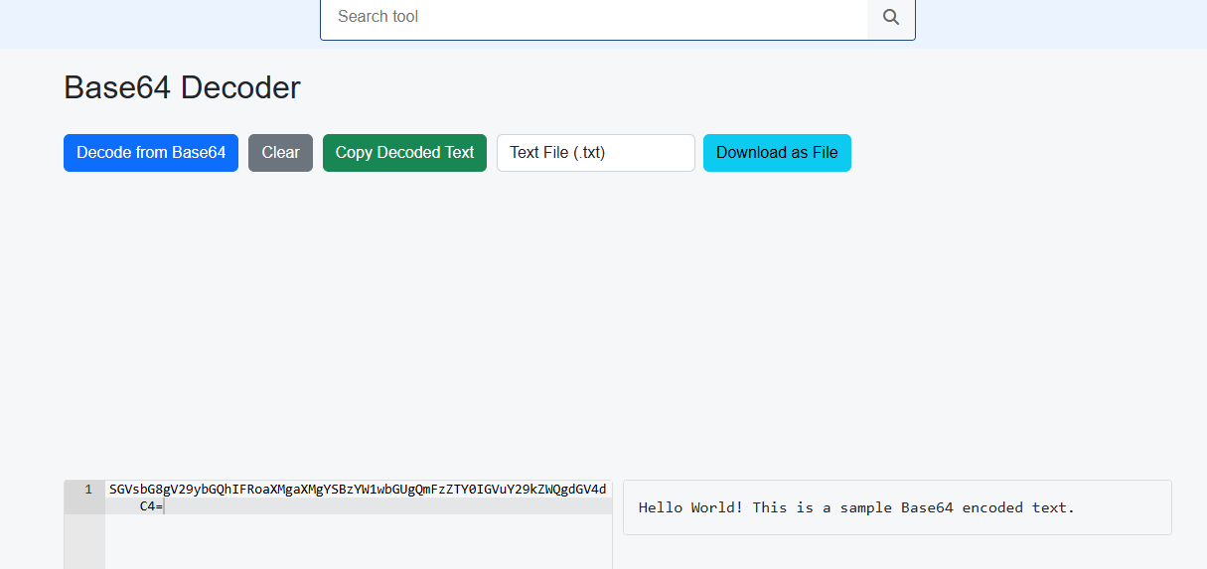Viewport: 1207px width, 569px height.
Task: Click the word "sample" in decoded output
Action: [865, 507]
